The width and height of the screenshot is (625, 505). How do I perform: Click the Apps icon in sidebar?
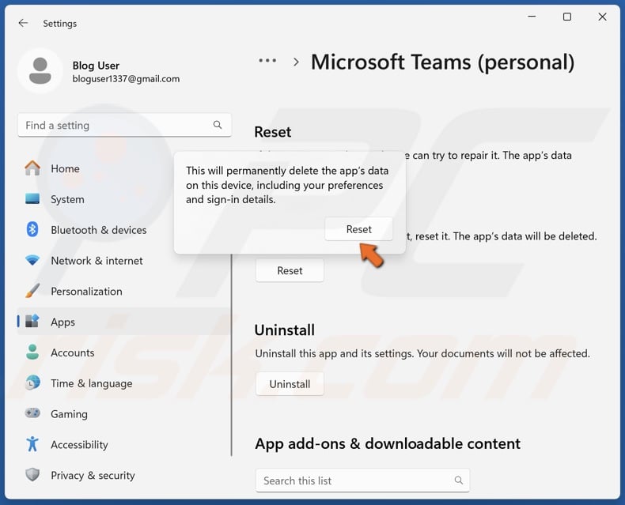(32, 321)
